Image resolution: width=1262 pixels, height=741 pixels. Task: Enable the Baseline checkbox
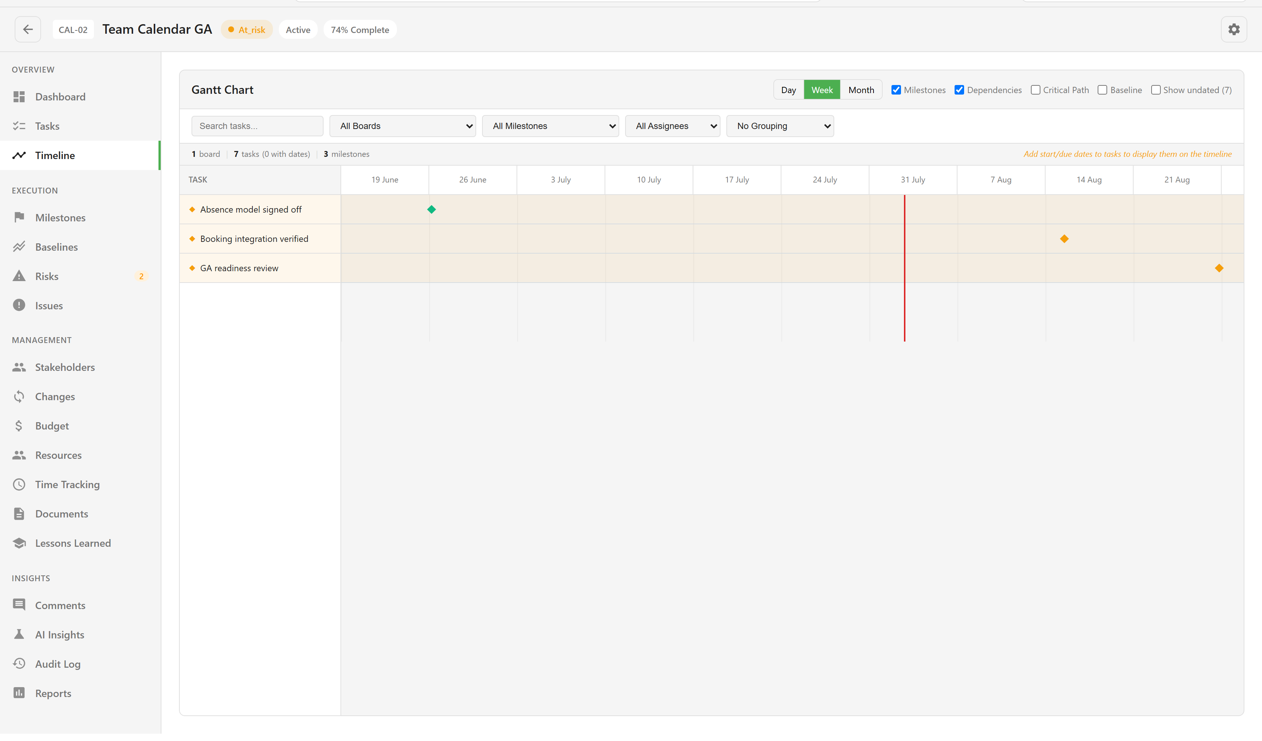click(1102, 90)
